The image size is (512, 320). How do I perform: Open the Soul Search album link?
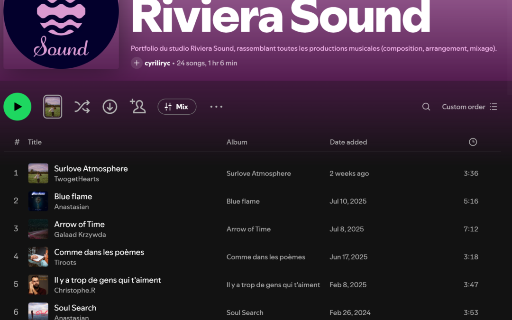pyautogui.click(x=245, y=312)
